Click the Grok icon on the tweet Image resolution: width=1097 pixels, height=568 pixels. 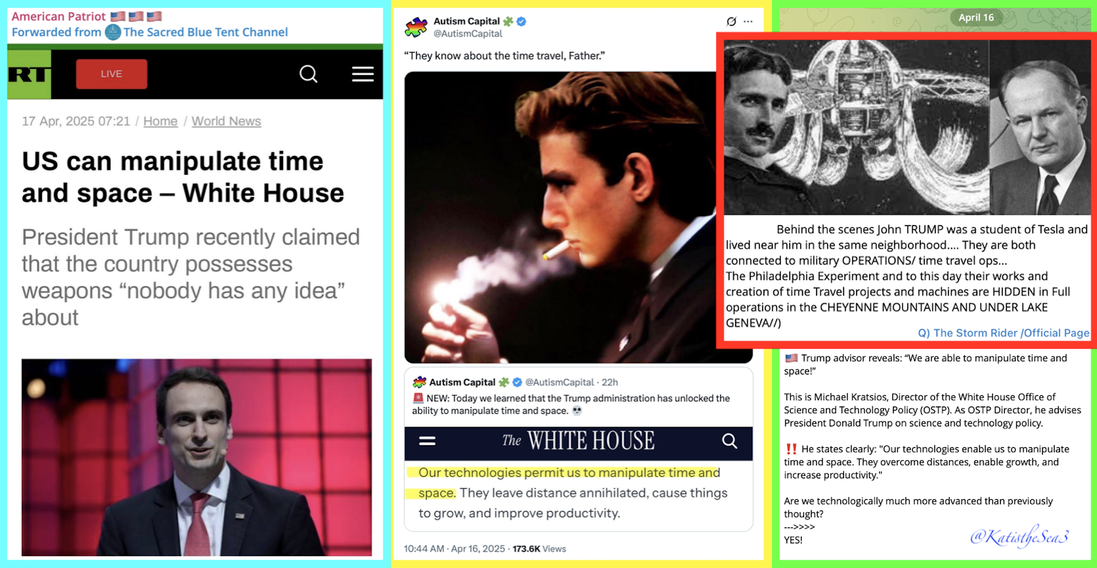[x=731, y=21]
